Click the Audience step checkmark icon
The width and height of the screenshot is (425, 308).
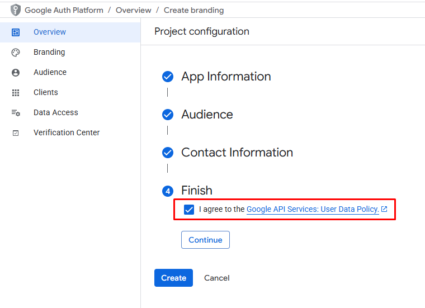tap(168, 115)
